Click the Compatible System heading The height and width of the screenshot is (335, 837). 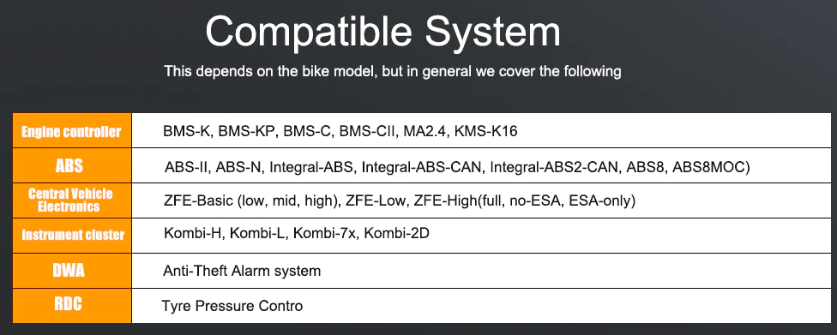(x=382, y=33)
